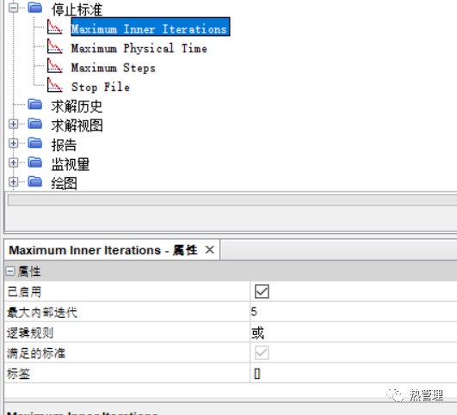
Task: Click the Maximum Physical Time criterion icon
Action: tap(55, 46)
